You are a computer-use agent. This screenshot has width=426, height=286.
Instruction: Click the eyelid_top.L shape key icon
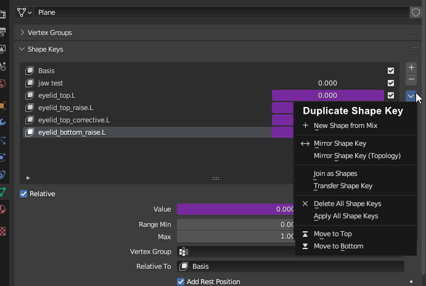pos(30,95)
